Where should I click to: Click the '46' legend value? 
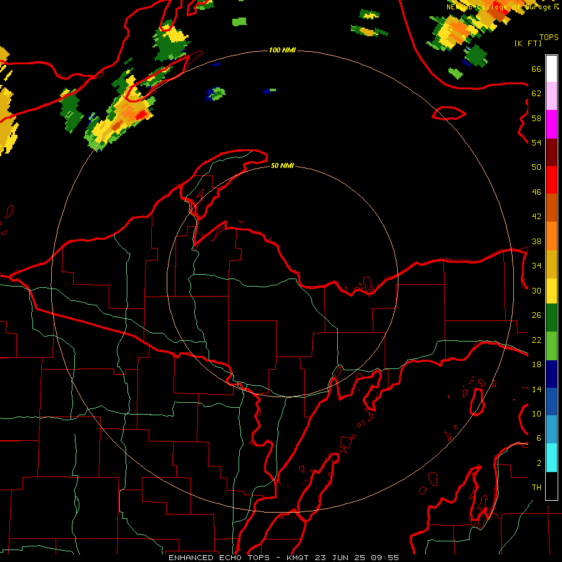coord(536,192)
